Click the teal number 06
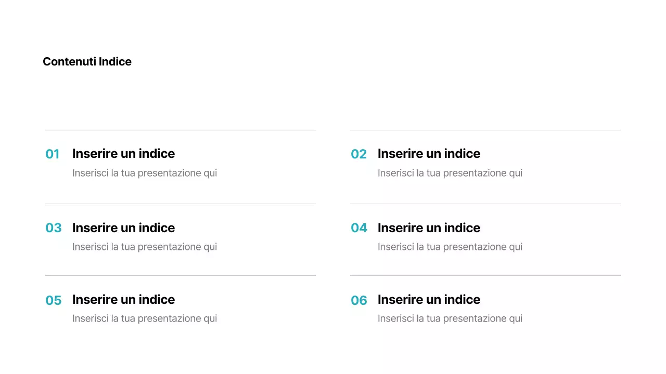Screen dimensions: 666x374 pos(359,301)
